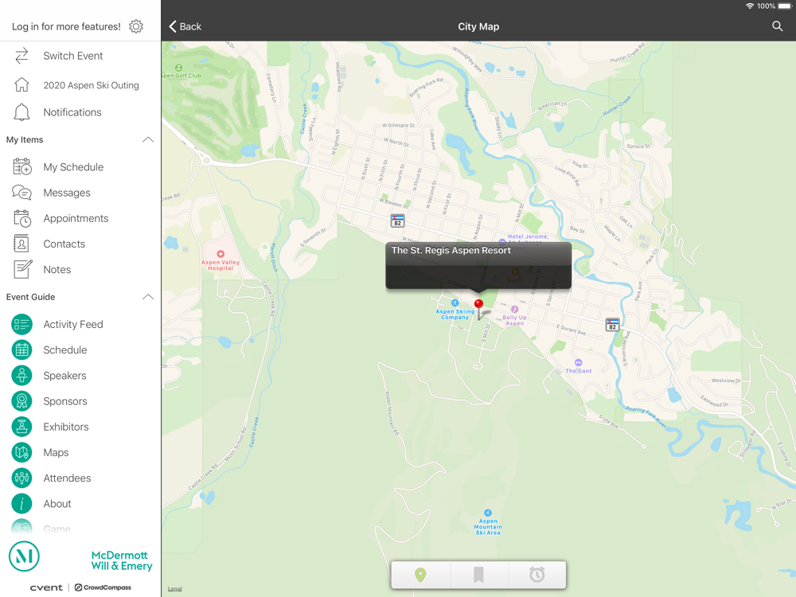Click the Belly Up Aspen marker
The width and height of the screenshot is (796, 597).
coord(514,309)
